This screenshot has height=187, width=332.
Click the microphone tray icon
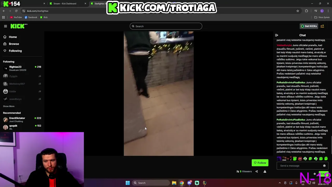coord(296,183)
